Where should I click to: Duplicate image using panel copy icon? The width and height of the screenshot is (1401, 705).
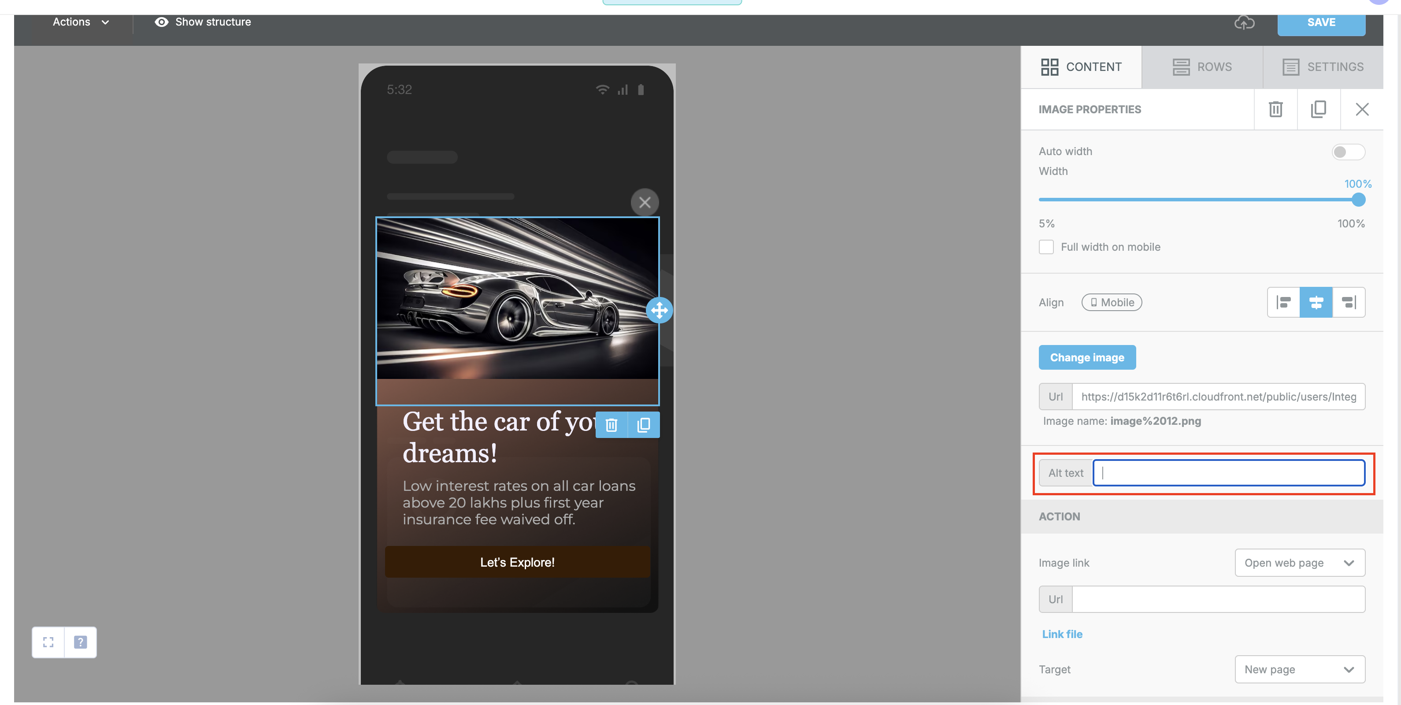click(x=1318, y=109)
